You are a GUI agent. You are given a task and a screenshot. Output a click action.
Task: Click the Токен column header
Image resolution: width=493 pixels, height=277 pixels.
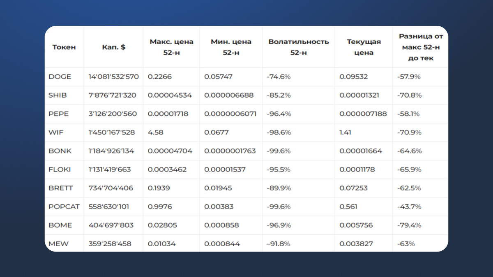click(64, 47)
